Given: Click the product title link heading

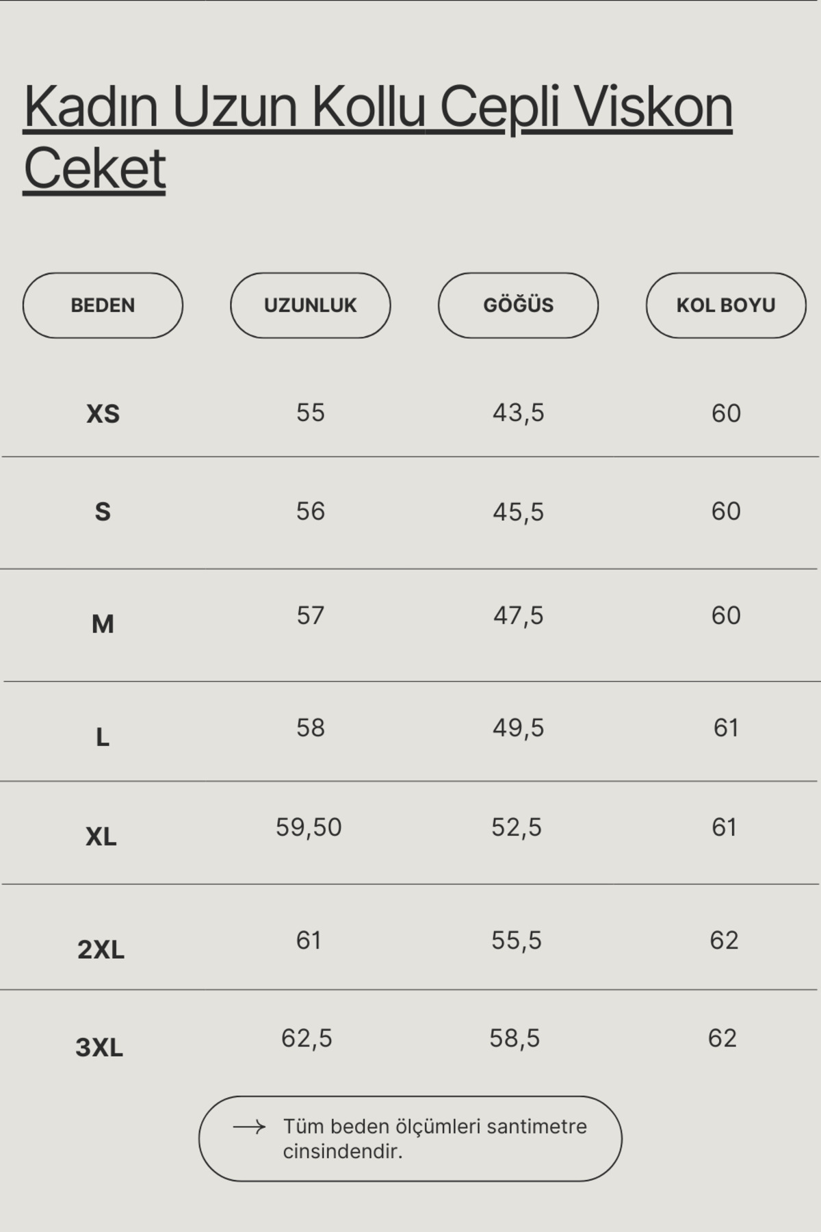Looking at the screenshot, I should [x=378, y=137].
